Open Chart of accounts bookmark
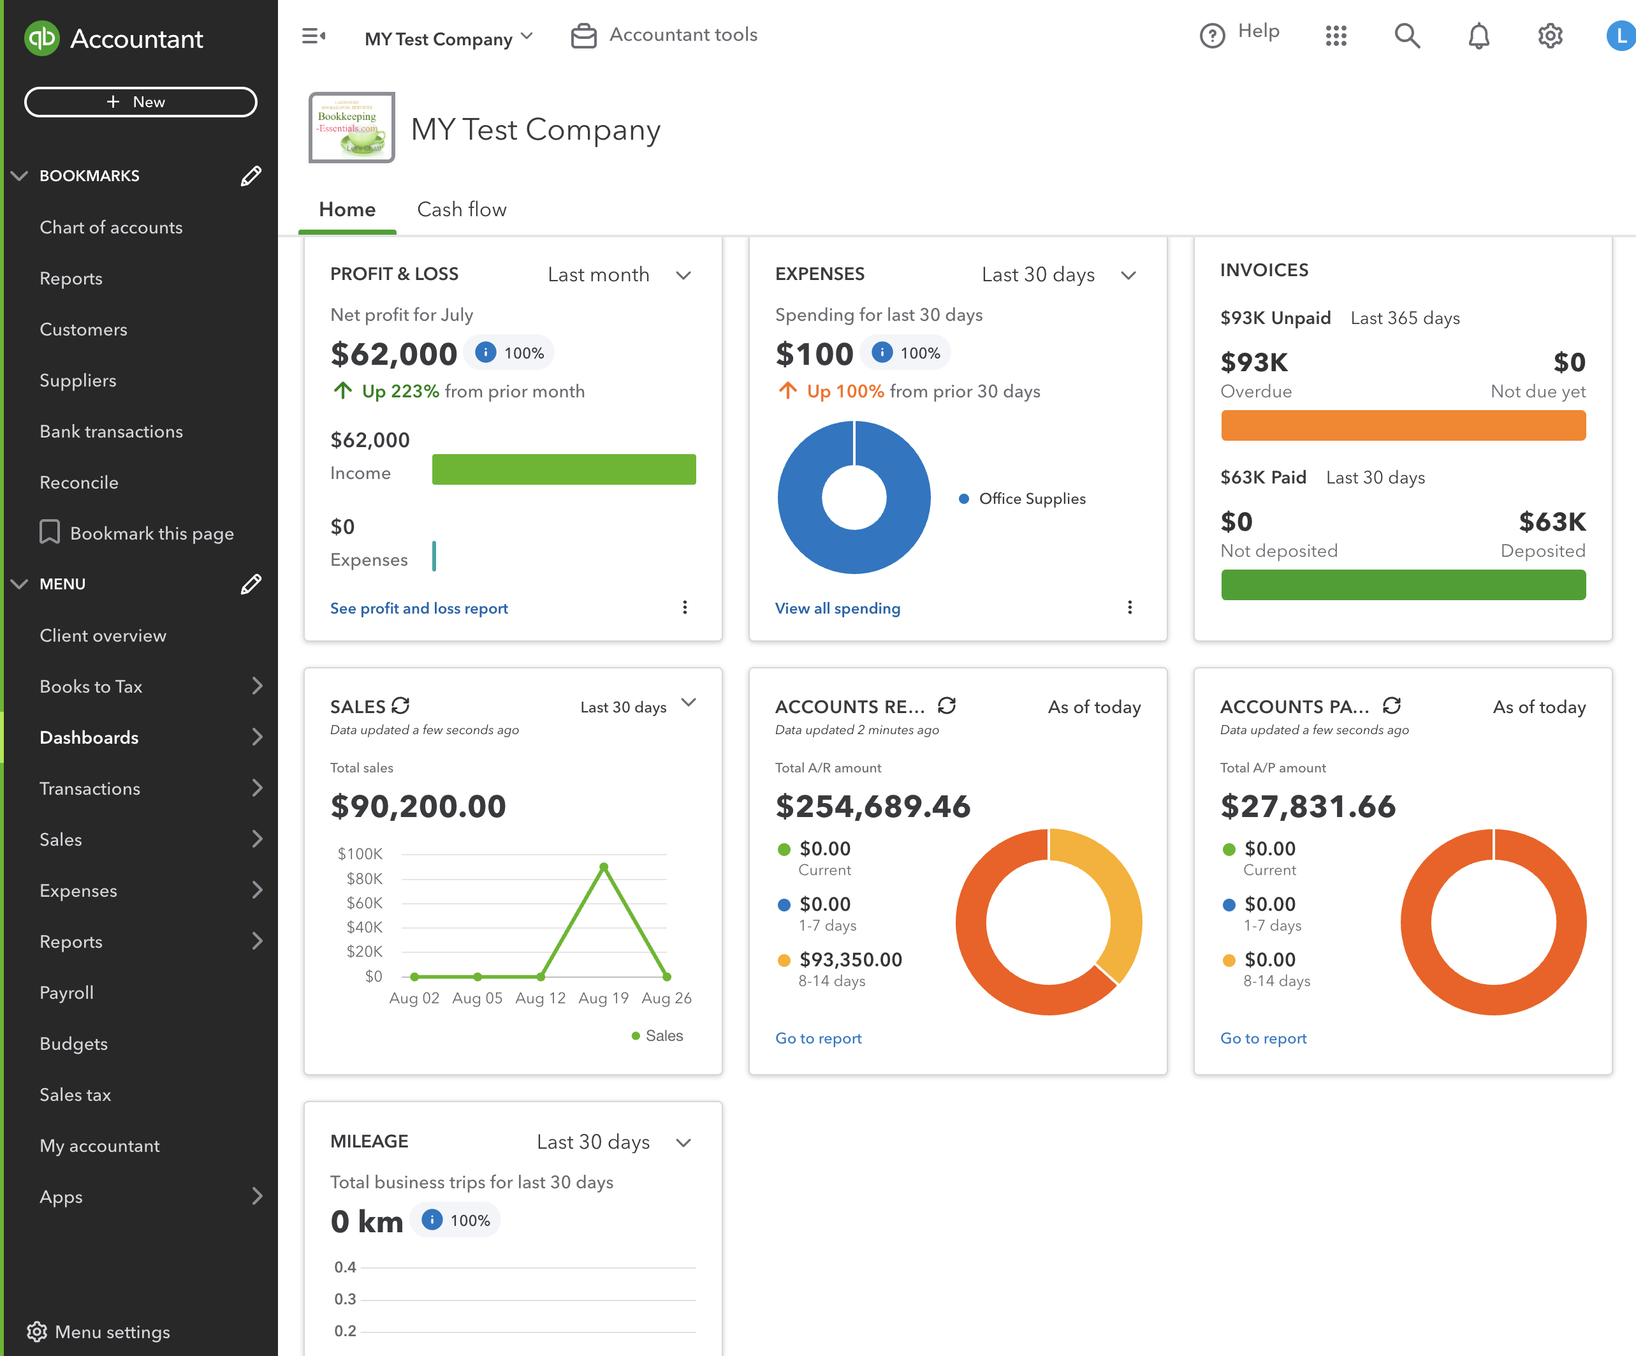The width and height of the screenshot is (1636, 1356). click(112, 228)
